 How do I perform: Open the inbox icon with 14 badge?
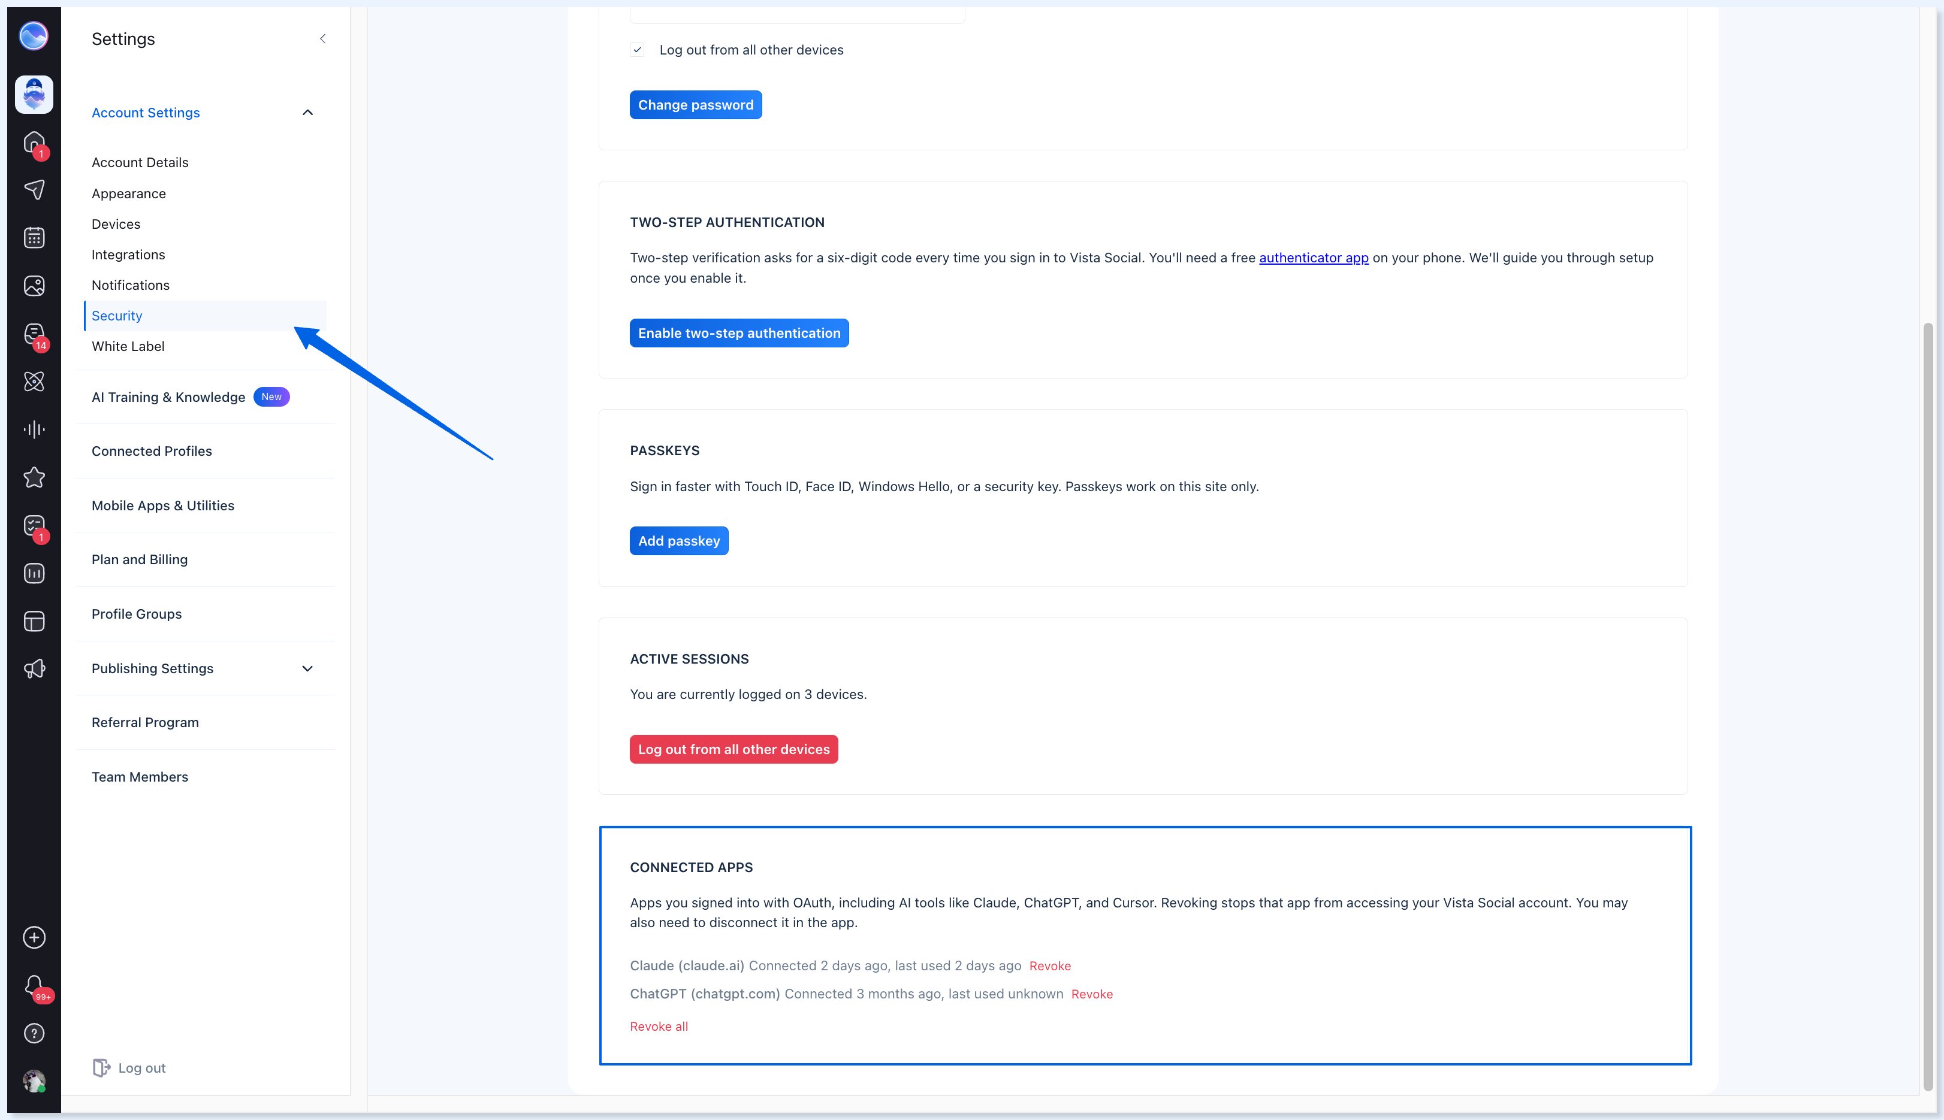tap(34, 335)
